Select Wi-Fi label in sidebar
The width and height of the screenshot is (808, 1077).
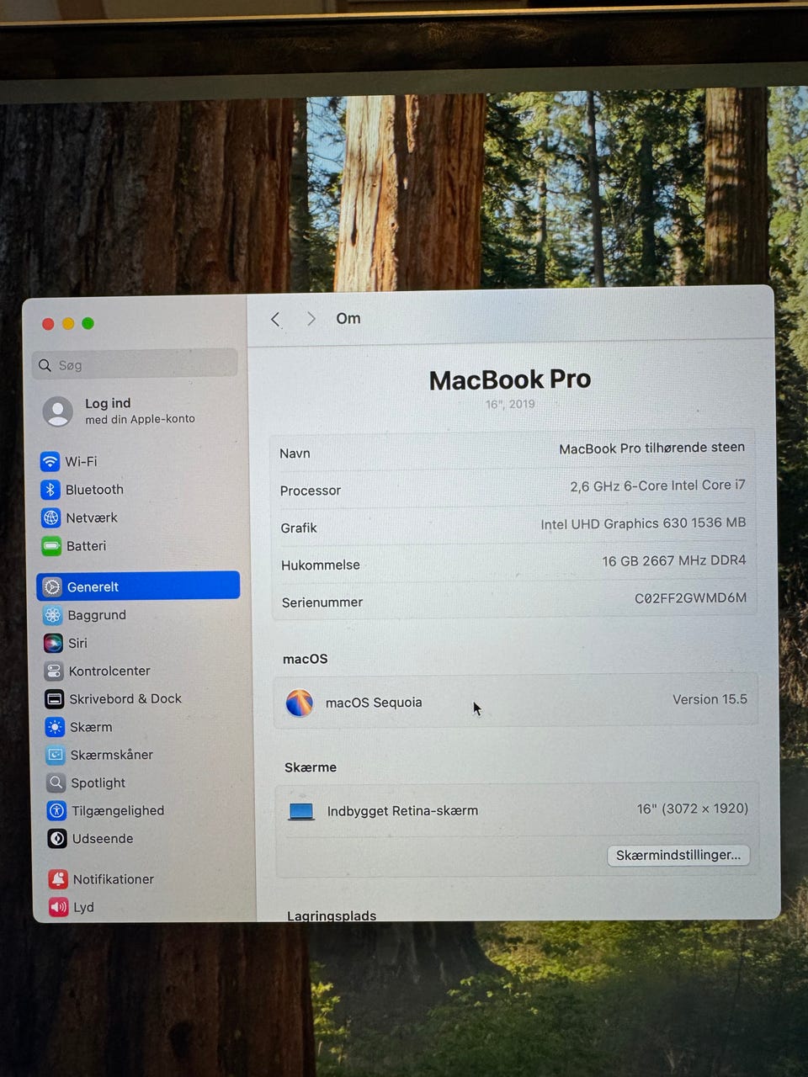pyautogui.click(x=81, y=461)
